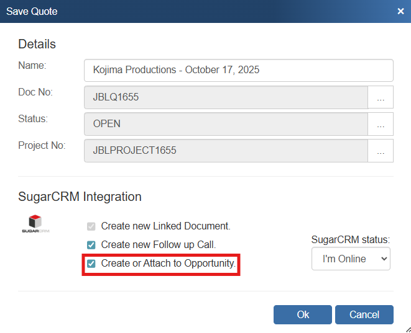Toggle the Create new Linked Document checkbox
Image resolution: width=411 pixels, height=333 pixels.
91,226
